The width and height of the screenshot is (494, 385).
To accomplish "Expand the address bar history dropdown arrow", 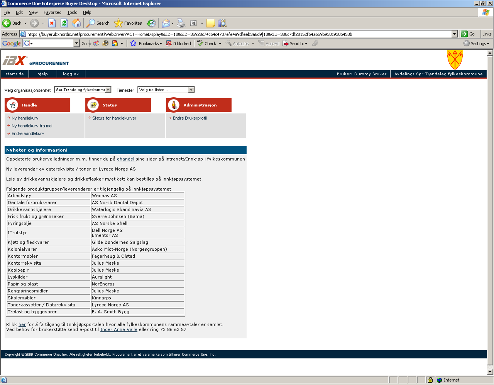I will [454, 34].
